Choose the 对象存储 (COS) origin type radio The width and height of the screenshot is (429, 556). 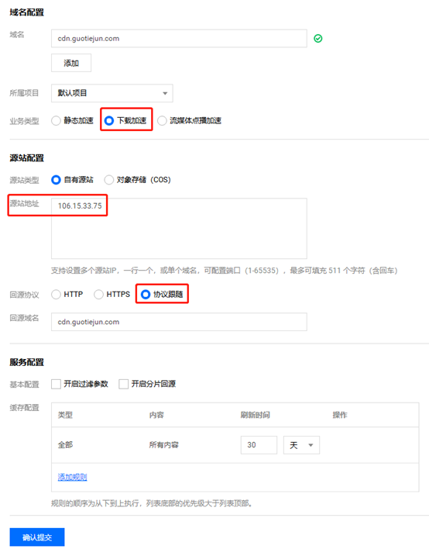click(x=108, y=180)
